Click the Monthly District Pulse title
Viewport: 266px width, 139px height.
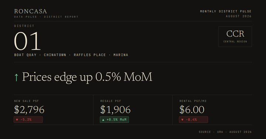pos(226,11)
